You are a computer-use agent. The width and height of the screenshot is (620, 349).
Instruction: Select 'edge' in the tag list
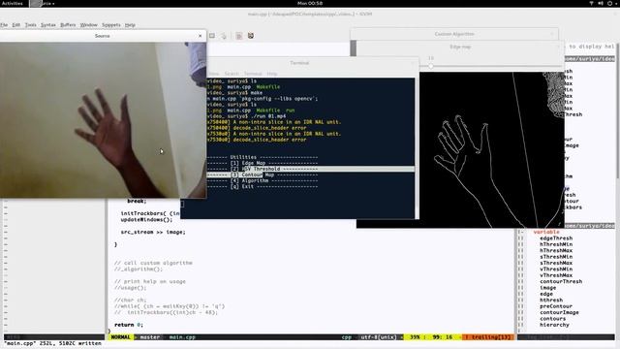tap(546, 294)
